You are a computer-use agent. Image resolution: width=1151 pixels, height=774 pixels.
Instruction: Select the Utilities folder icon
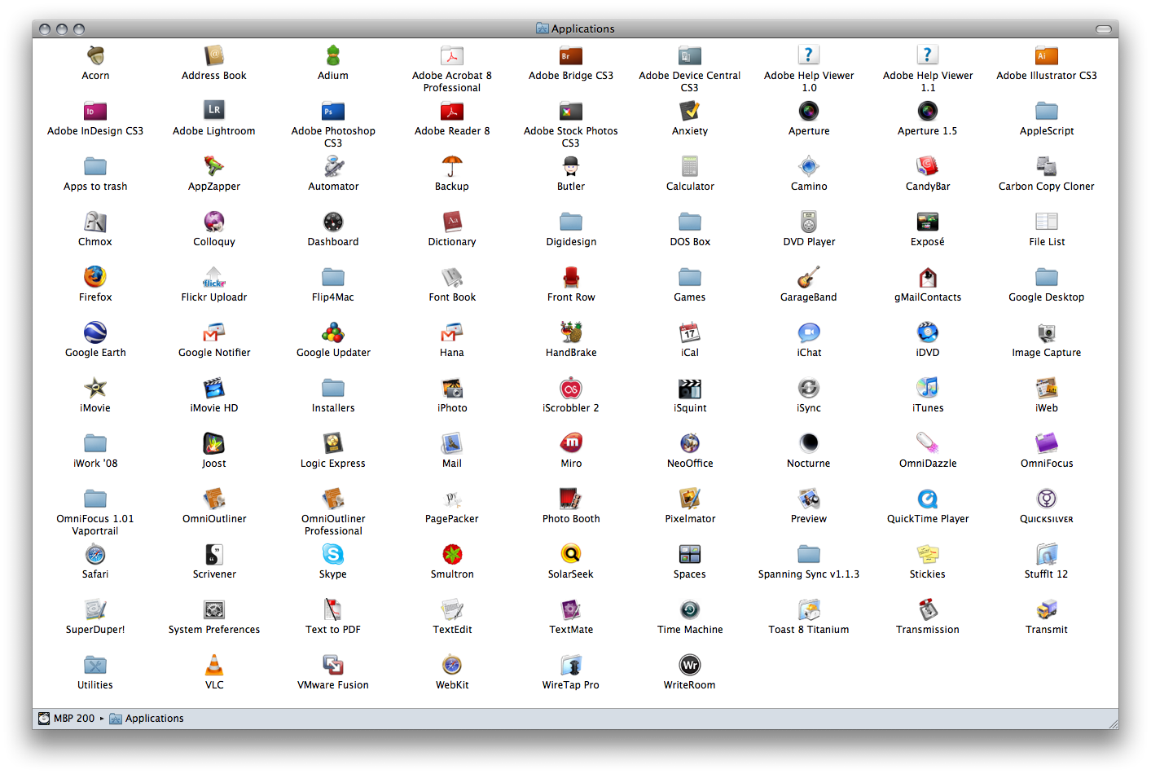pos(95,665)
